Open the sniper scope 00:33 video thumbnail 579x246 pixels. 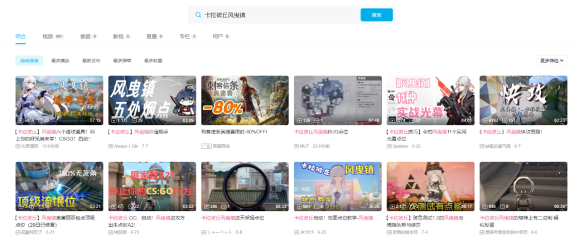[245, 186]
